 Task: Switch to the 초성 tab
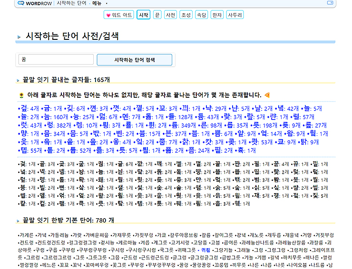coord(186,15)
